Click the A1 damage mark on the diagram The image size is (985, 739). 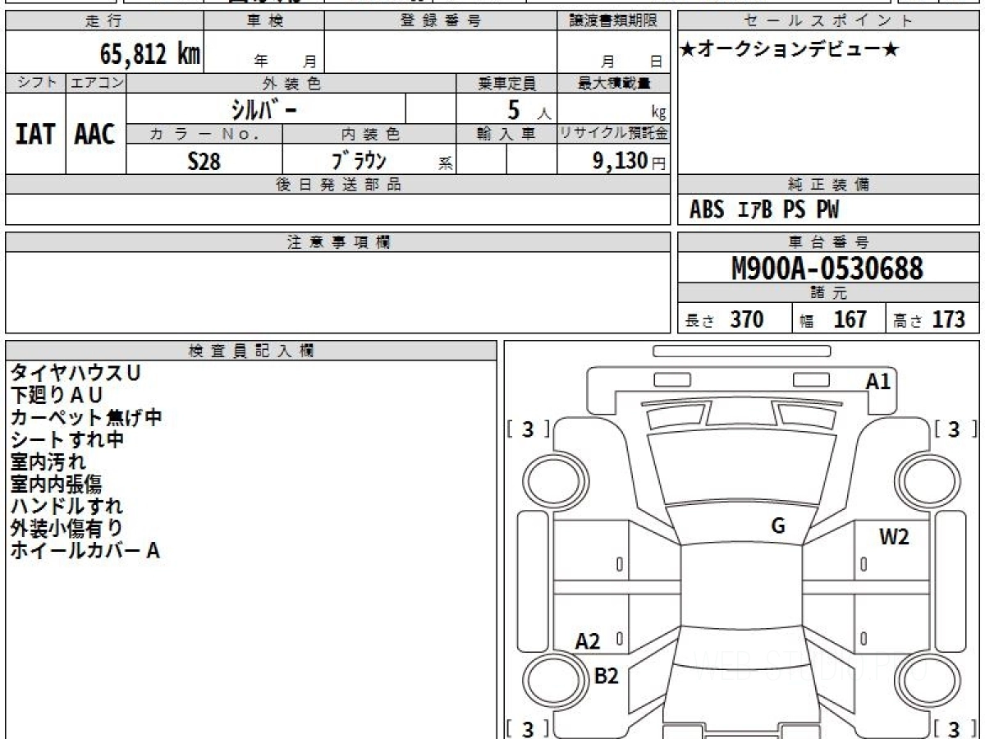point(878,381)
